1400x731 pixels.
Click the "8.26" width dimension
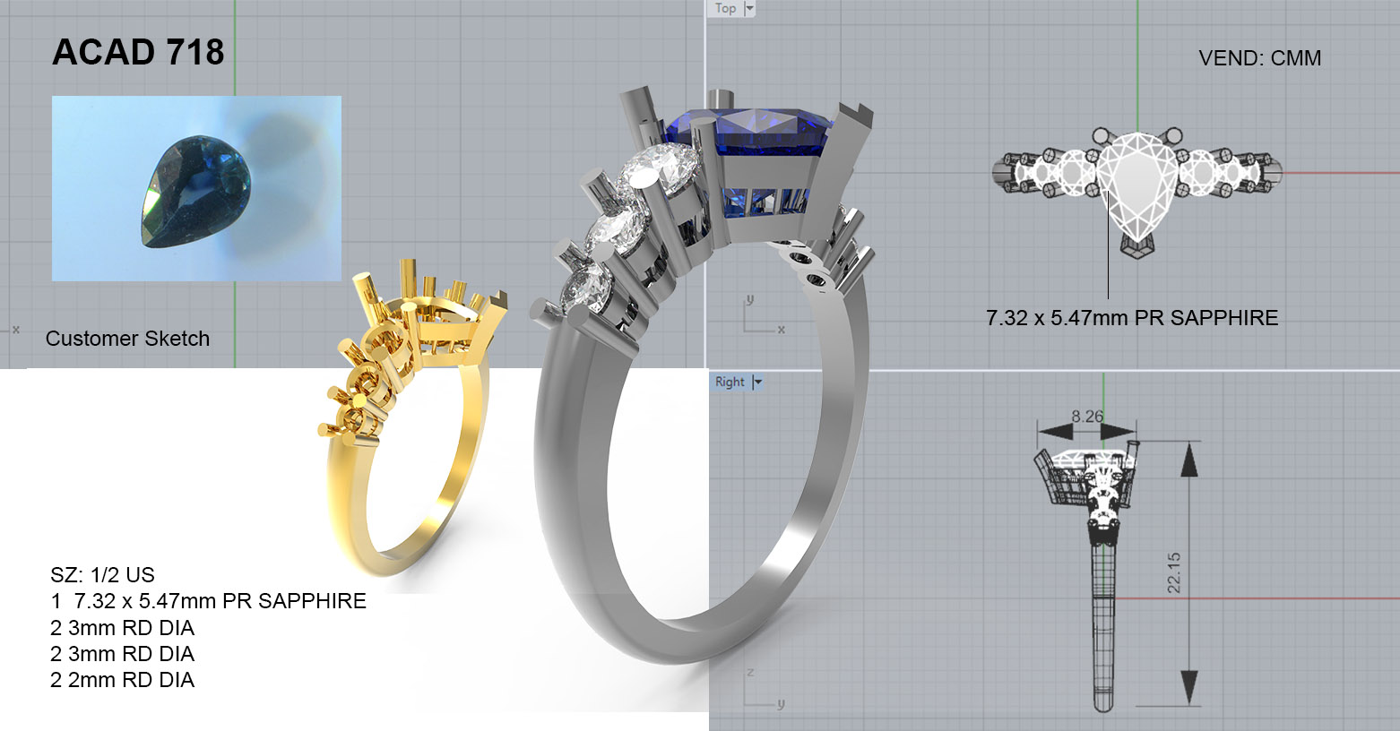(1087, 417)
